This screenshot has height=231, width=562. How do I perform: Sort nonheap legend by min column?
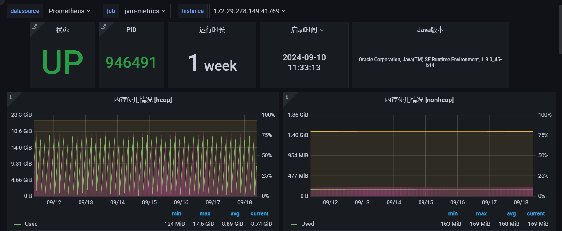point(453,213)
